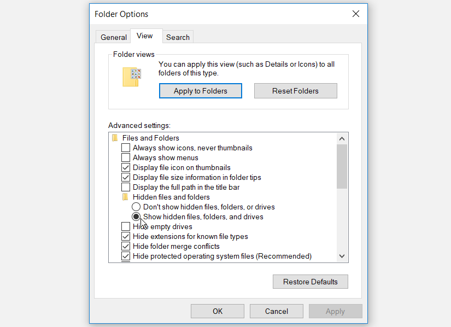
Task: Click the 'Advanced settings:' label
Action: point(139,125)
